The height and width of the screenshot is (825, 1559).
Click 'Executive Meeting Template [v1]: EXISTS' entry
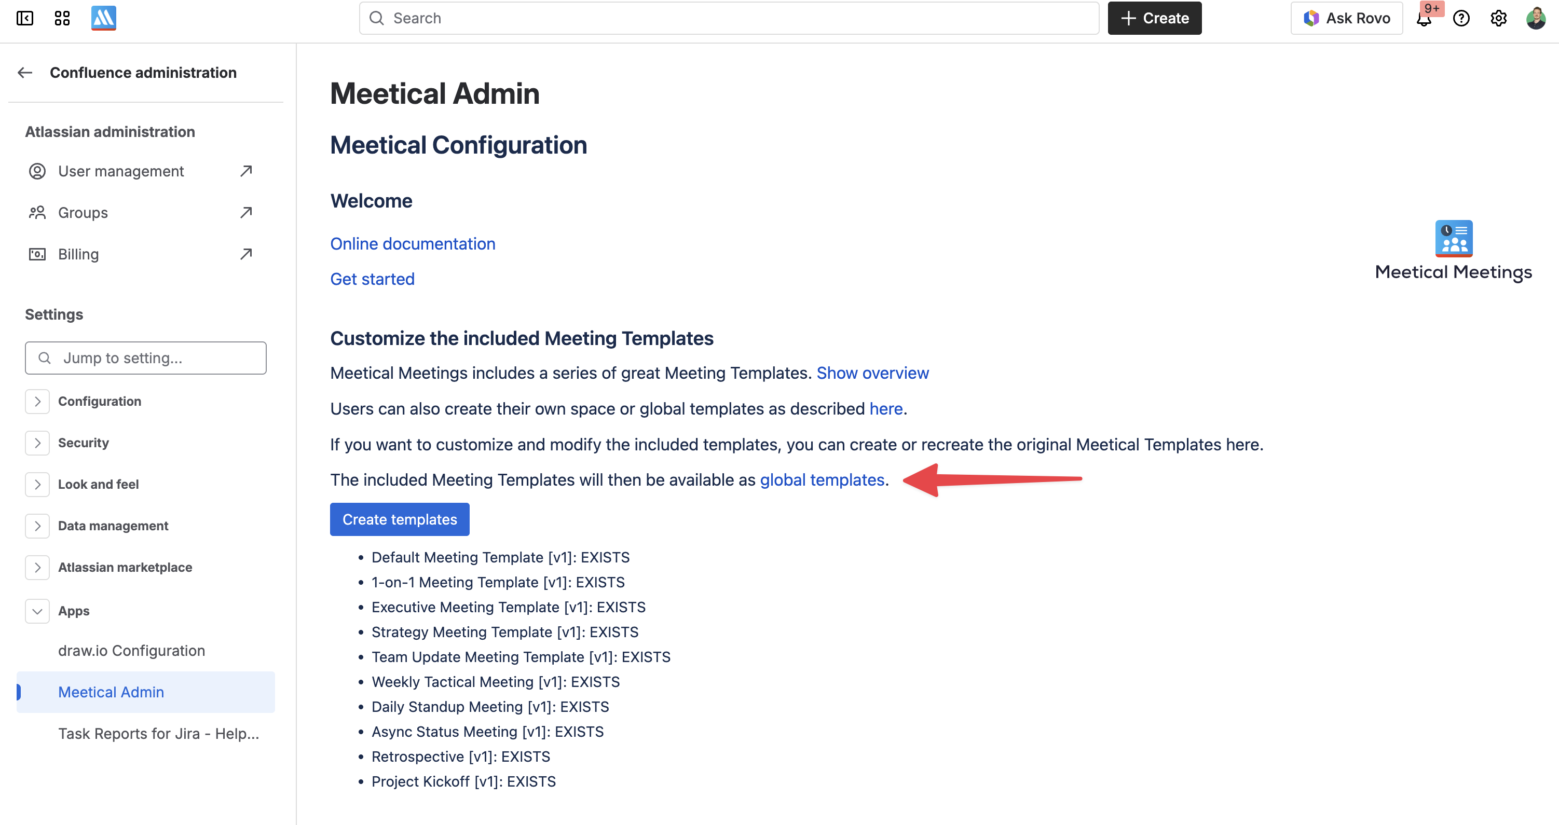[509, 607]
